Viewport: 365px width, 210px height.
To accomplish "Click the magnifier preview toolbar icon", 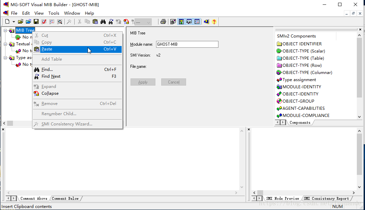I will 60,22.
